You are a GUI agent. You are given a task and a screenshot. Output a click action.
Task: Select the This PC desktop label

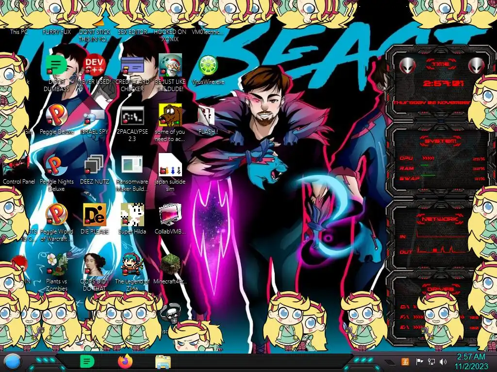click(19, 32)
